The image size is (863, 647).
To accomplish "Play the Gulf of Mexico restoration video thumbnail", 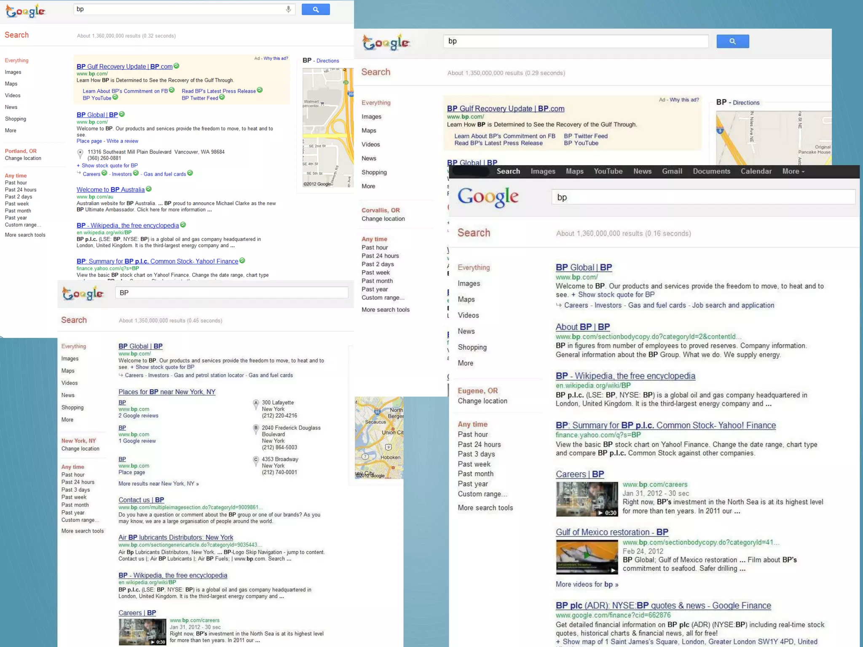I will (x=587, y=557).
